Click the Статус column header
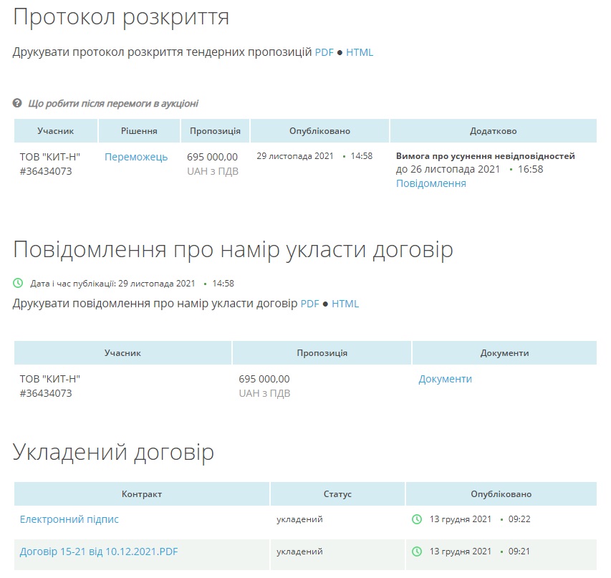Image resolution: width=611 pixels, height=578 pixels. coord(337,494)
